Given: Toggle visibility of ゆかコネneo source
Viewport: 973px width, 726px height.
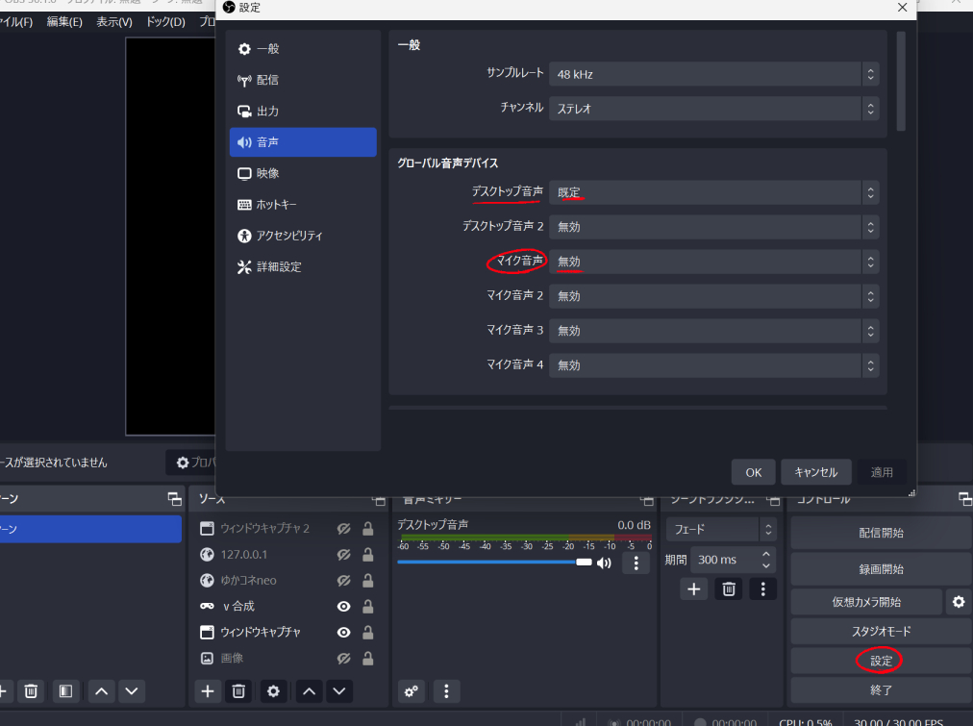Looking at the screenshot, I should click(344, 581).
